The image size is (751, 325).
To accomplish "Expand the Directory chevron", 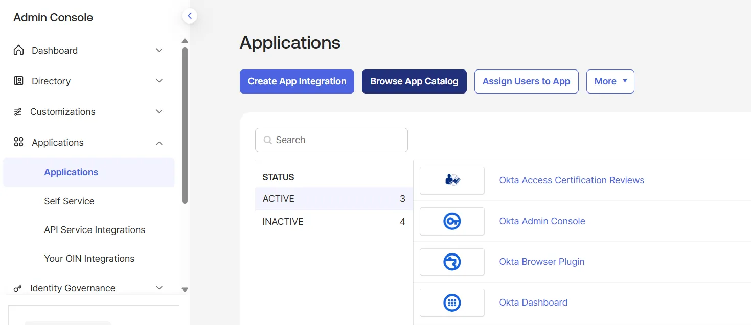I will [x=159, y=81].
